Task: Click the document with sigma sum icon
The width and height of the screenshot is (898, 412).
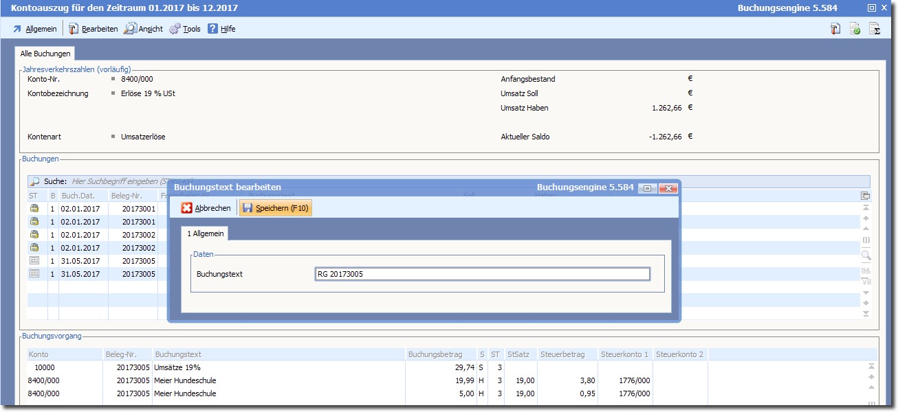Action: tap(875, 29)
